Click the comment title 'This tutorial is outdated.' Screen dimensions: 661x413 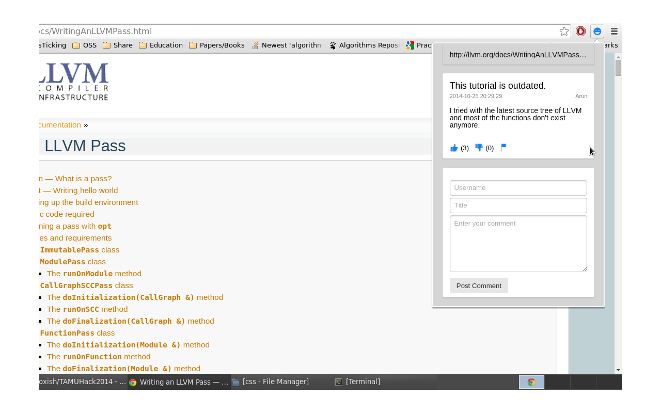[x=498, y=86]
